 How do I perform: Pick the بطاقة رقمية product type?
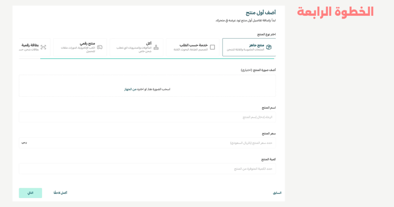[x=35, y=47]
